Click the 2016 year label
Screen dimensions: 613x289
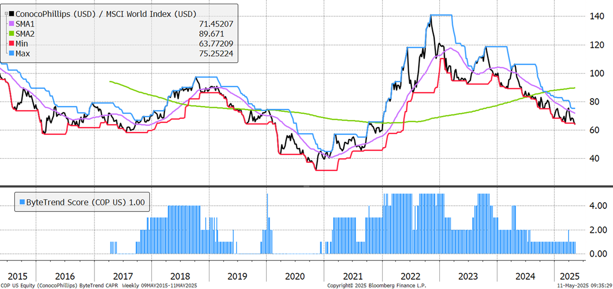[65, 275]
